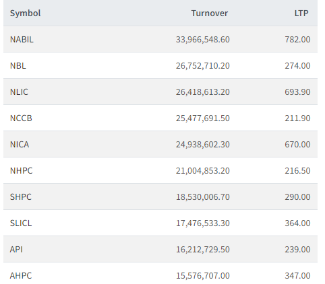Click NHPC turnover value 21,004,853.20
Image resolution: width=325 pixels, height=284 pixels.
[203, 171]
